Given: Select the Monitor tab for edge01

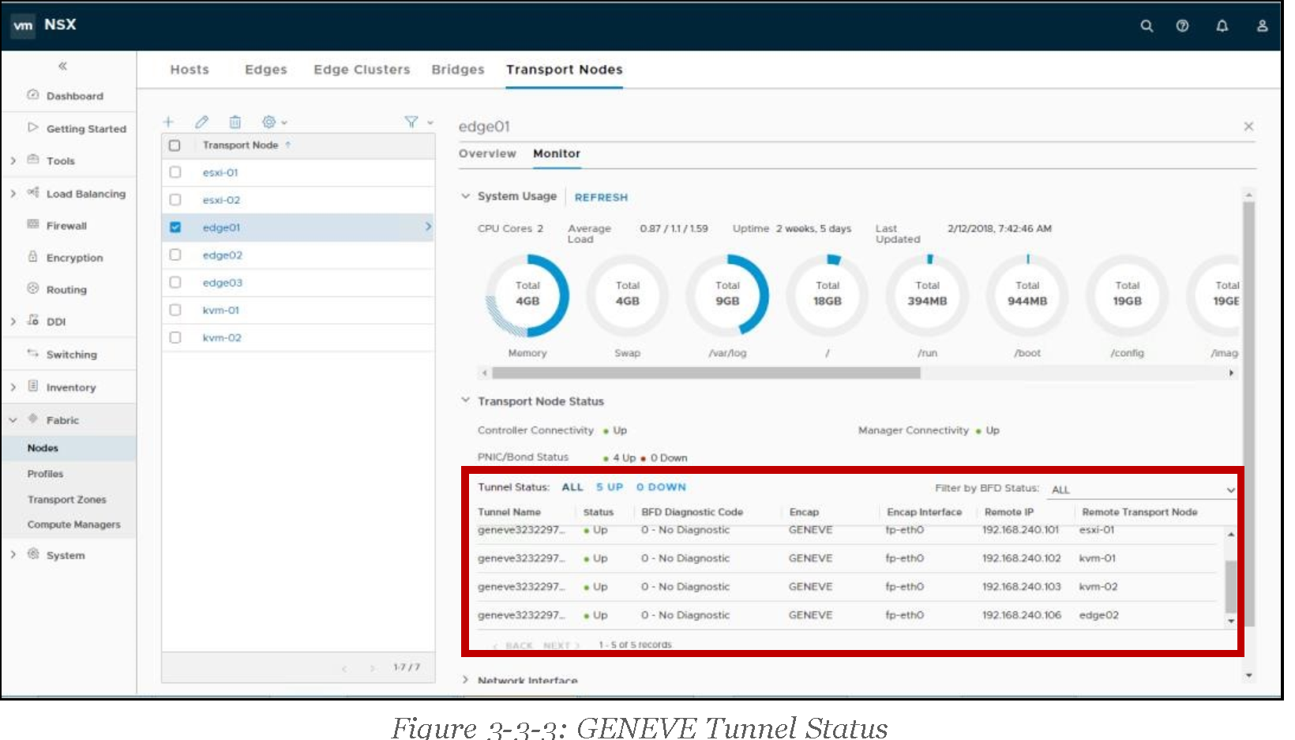Looking at the screenshot, I should tap(557, 153).
